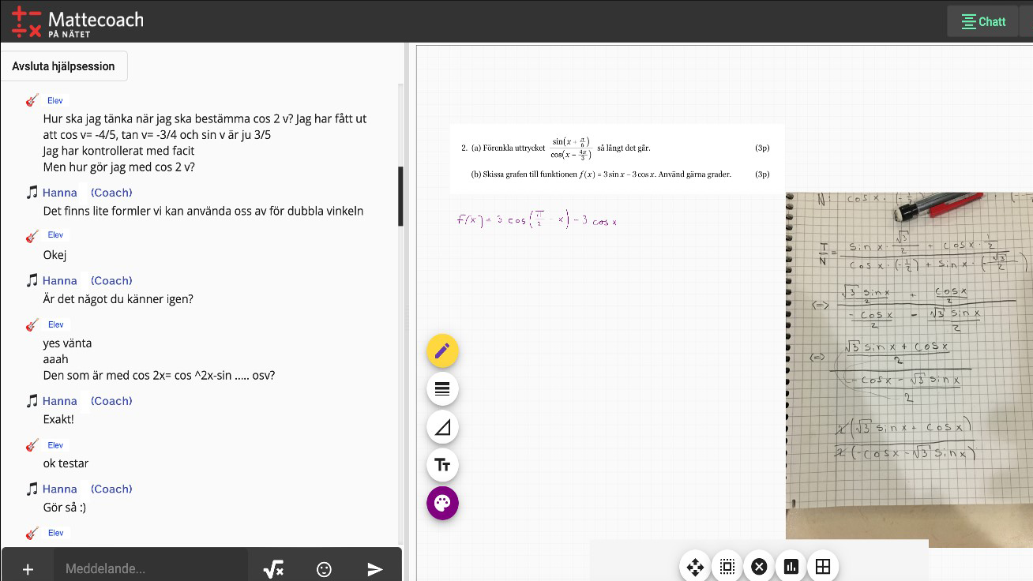Open the color palette tool
The height and width of the screenshot is (581, 1033).
tap(442, 503)
